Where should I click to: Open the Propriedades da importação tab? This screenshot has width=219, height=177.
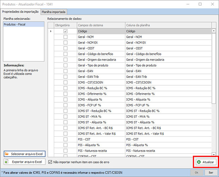tap(20, 11)
